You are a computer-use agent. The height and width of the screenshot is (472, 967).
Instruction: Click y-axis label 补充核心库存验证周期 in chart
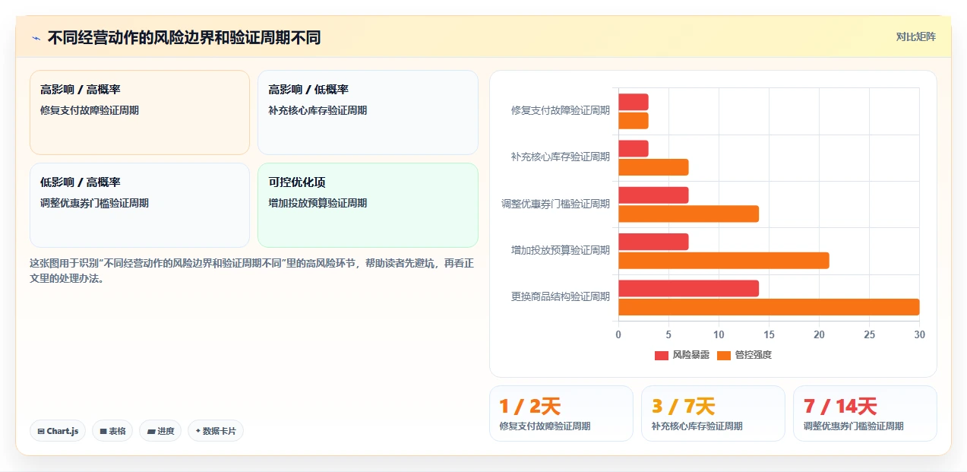point(561,157)
